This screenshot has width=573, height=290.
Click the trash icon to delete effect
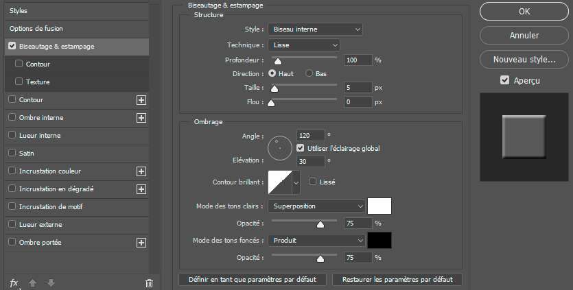[x=149, y=282]
